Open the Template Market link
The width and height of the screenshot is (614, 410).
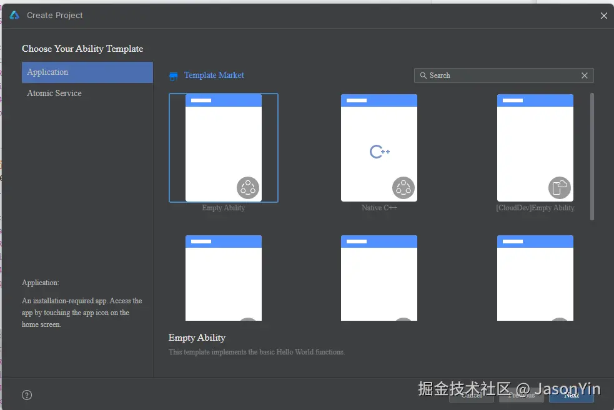pyautogui.click(x=214, y=75)
